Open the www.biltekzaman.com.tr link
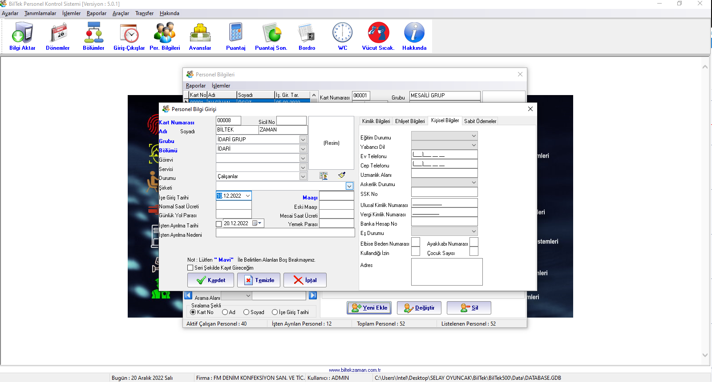The image size is (712, 382). pos(355,370)
